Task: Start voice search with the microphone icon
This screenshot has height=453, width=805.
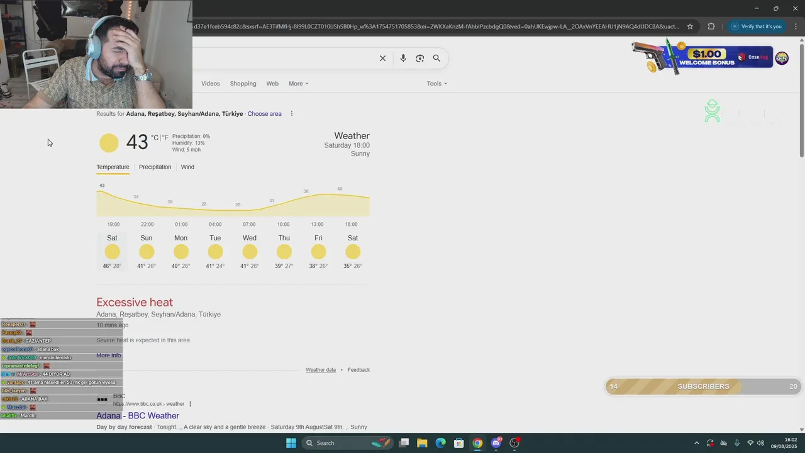Action: [x=403, y=59]
